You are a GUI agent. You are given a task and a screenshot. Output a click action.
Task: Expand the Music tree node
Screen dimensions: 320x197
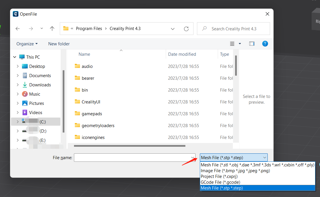pos(18,94)
